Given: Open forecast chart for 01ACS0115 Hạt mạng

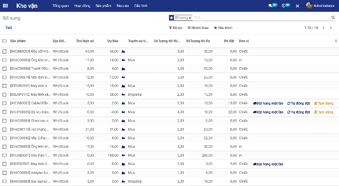Looking at the screenshot, I should (x=123, y=130).
